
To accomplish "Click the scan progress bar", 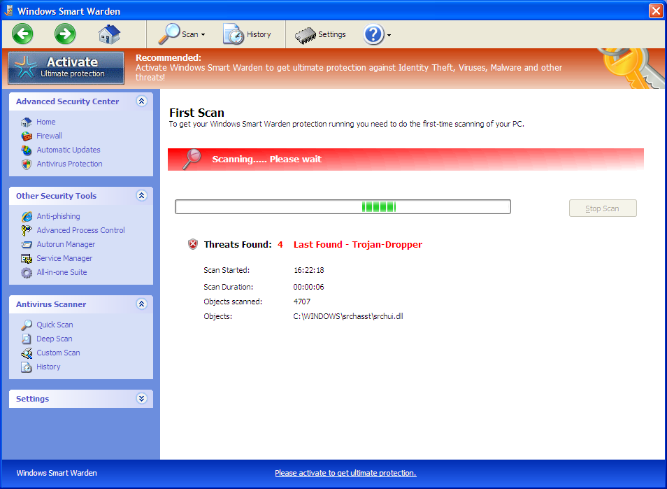I will (x=343, y=207).
